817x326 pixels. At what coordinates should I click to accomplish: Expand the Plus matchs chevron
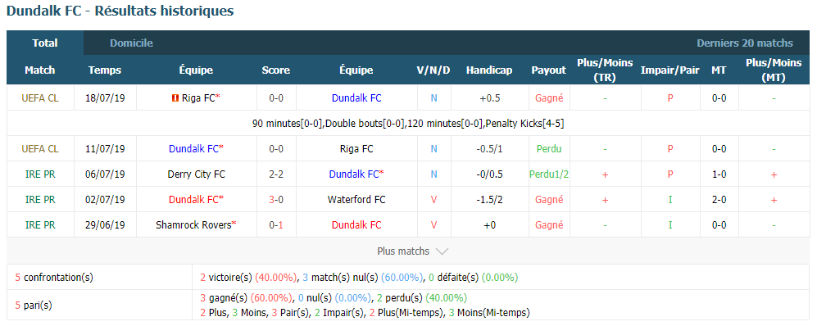click(442, 251)
